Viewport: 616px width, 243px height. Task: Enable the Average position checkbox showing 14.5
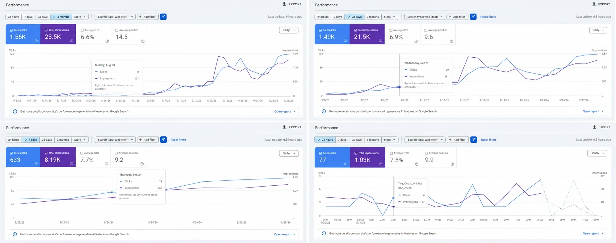click(117, 30)
